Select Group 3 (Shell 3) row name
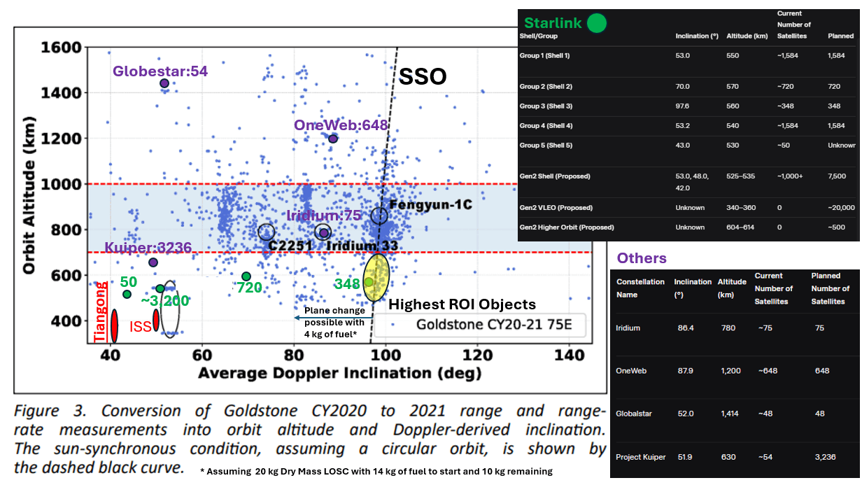Screen dimensions: 862x485 point(546,106)
